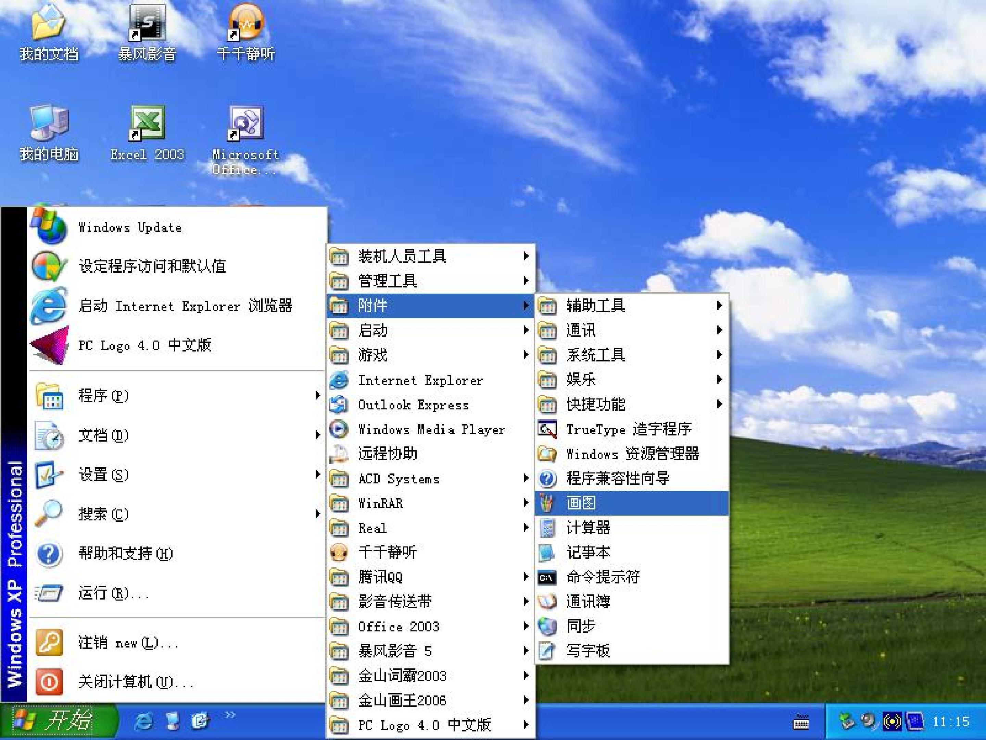The height and width of the screenshot is (740, 986).
Task: Open 程序兼容性向导
Action: [632, 479]
